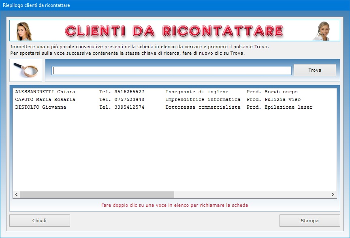Click the woman portrait image in the banner
Screen dimensions: 350x238
point(24,31)
